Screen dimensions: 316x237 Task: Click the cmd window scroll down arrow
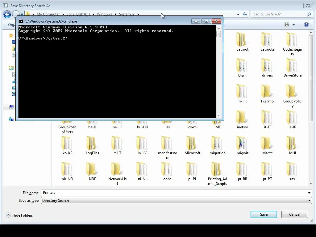(x=219, y=115)
